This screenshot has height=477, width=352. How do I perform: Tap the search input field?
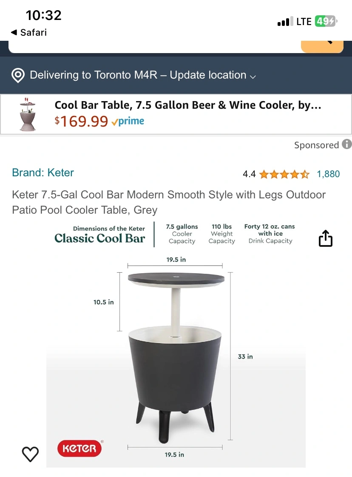[x=155, y=47]
